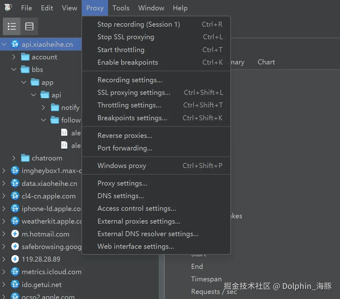Click the bbs folder icon

click(25, 69)
